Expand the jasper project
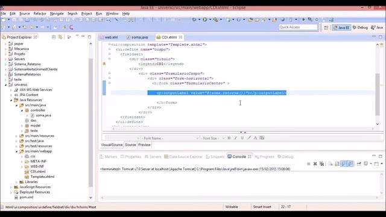 (x=5, y=44)
